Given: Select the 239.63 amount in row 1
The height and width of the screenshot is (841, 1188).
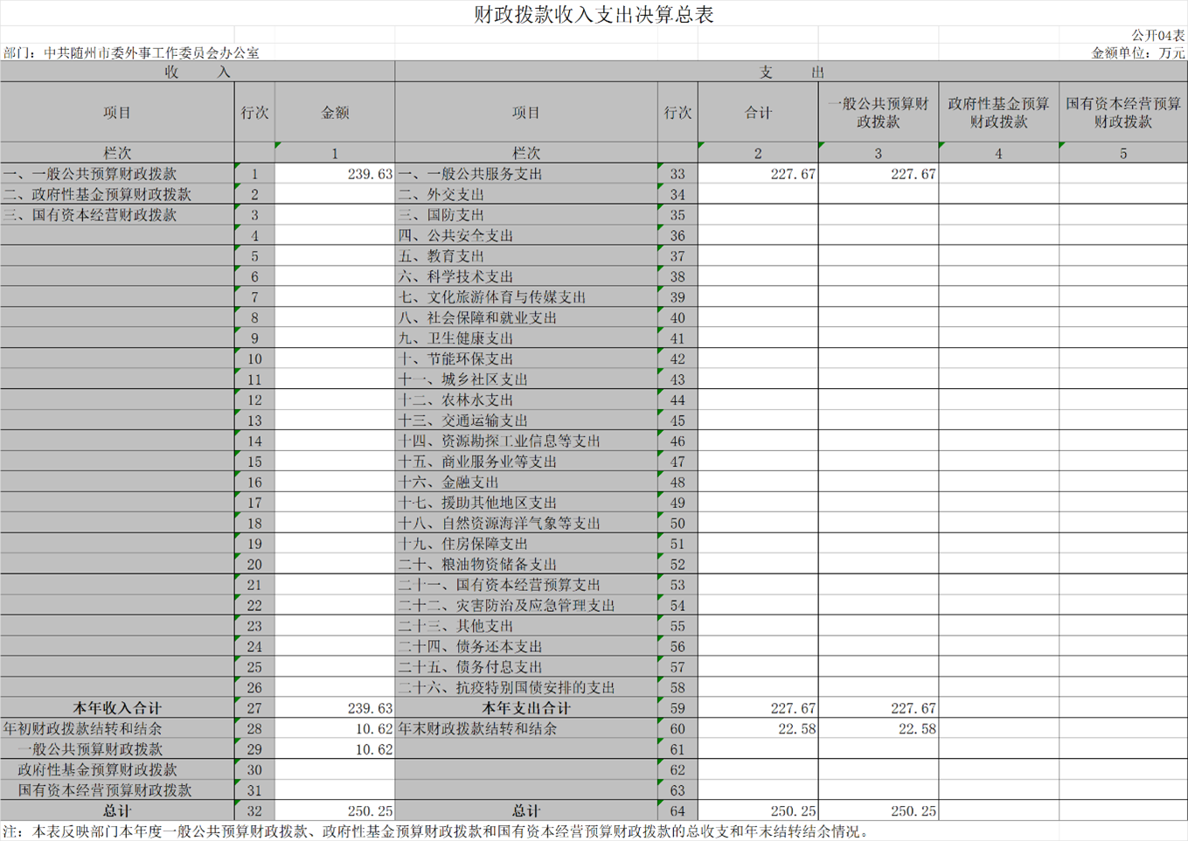Looking at the screenshot, I should click(x=335, y=174).
